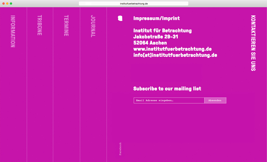267x162 pixels.
Task: Click the Email Adresse eingeben input field
Action: tap(169, 100)
